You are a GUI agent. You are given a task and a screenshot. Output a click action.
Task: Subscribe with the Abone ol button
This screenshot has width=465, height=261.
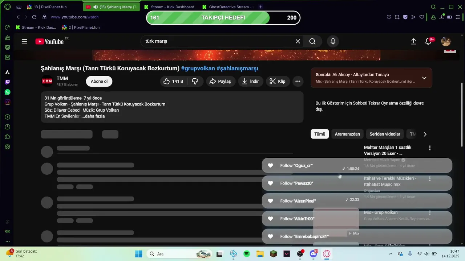[x=99, y=81]
